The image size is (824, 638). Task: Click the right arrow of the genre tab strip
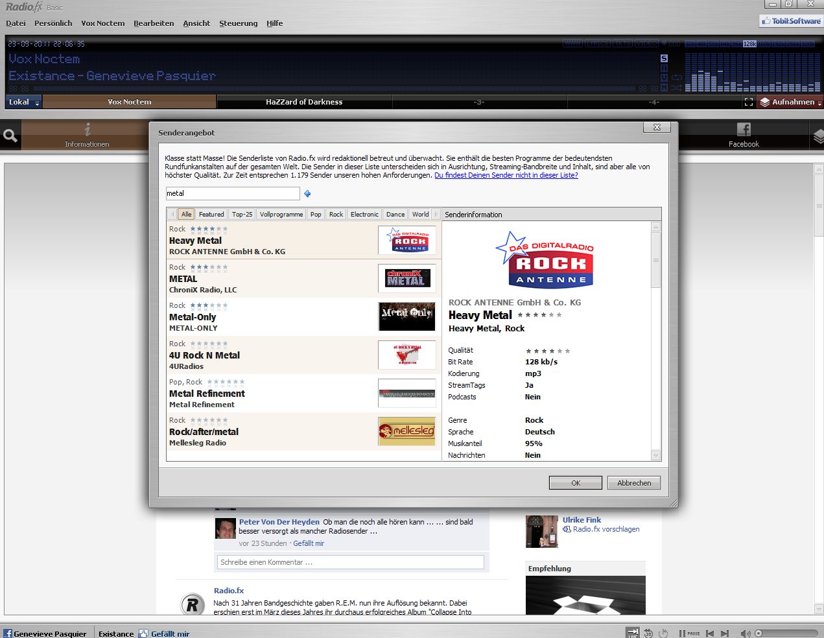pyautogui.click(x=436, y=214)
